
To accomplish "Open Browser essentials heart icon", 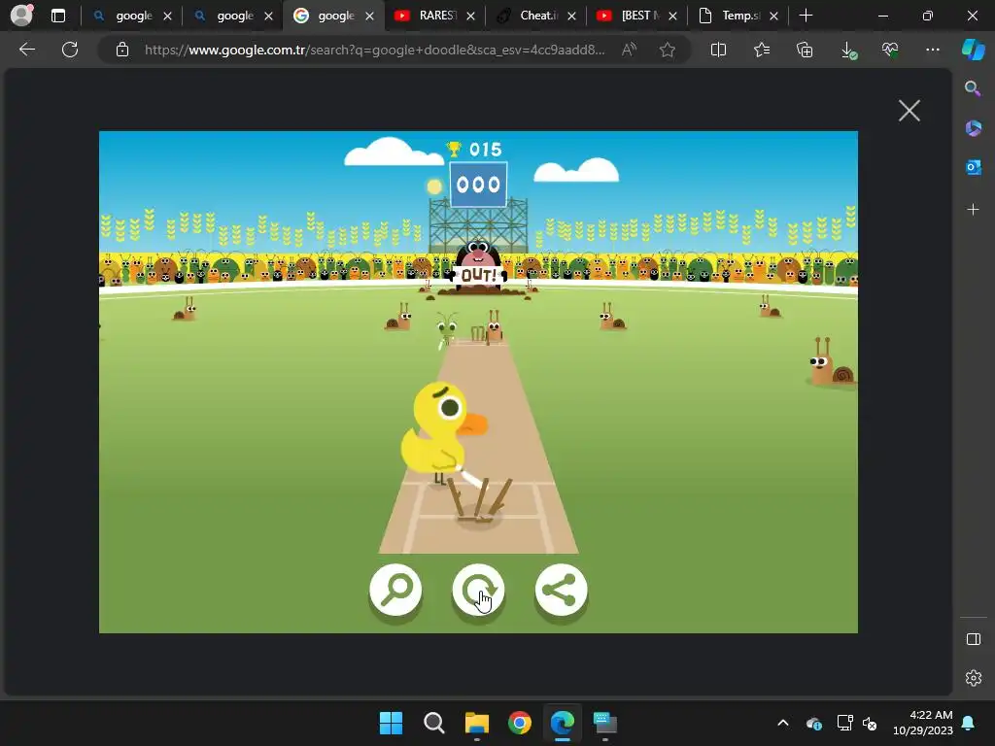I will pos(890,50).
